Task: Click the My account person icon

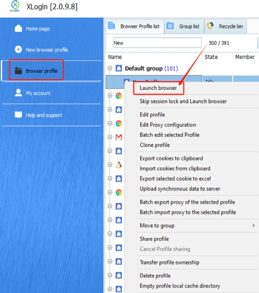Action: point(18,93)
